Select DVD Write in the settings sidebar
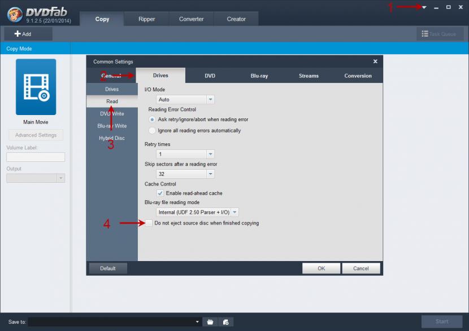The width and height of the screenshot is (469, 331). (112, 114)
